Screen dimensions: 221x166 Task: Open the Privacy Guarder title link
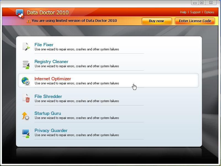tap(51, 130)
